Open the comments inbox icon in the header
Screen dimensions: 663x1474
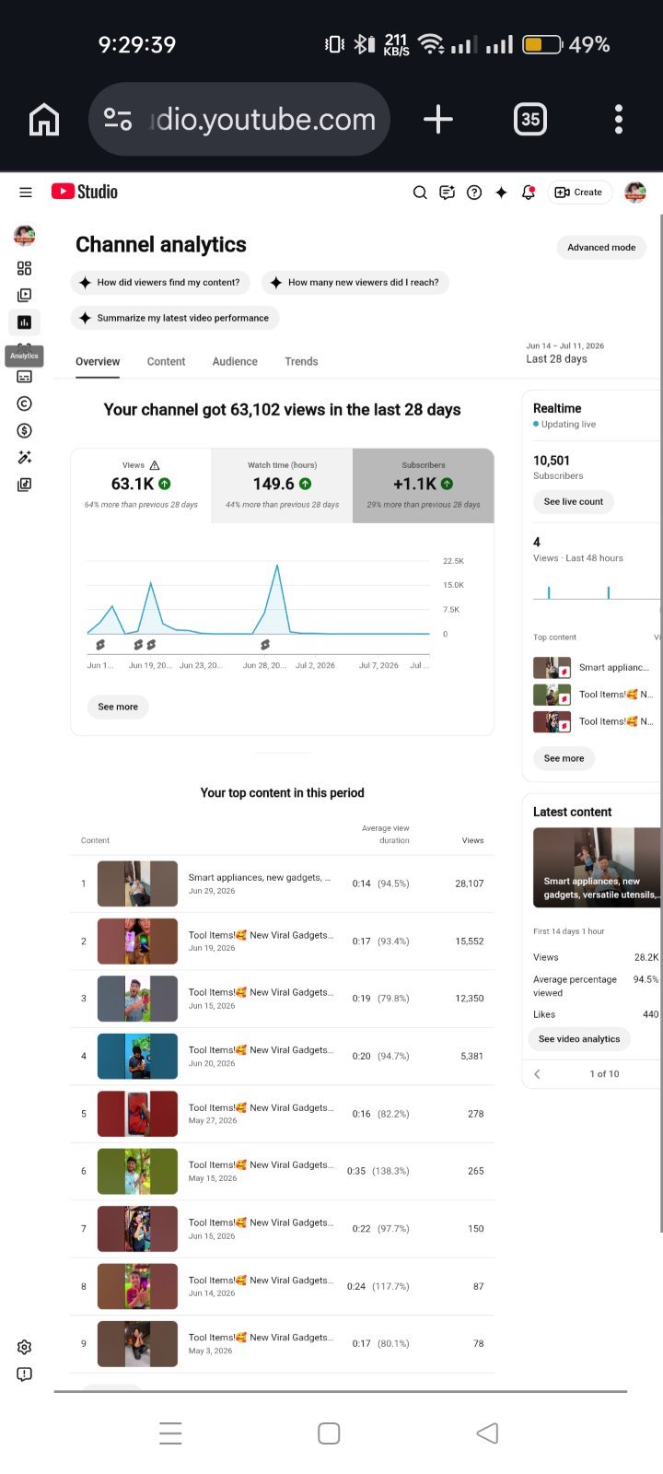[447, 193]
